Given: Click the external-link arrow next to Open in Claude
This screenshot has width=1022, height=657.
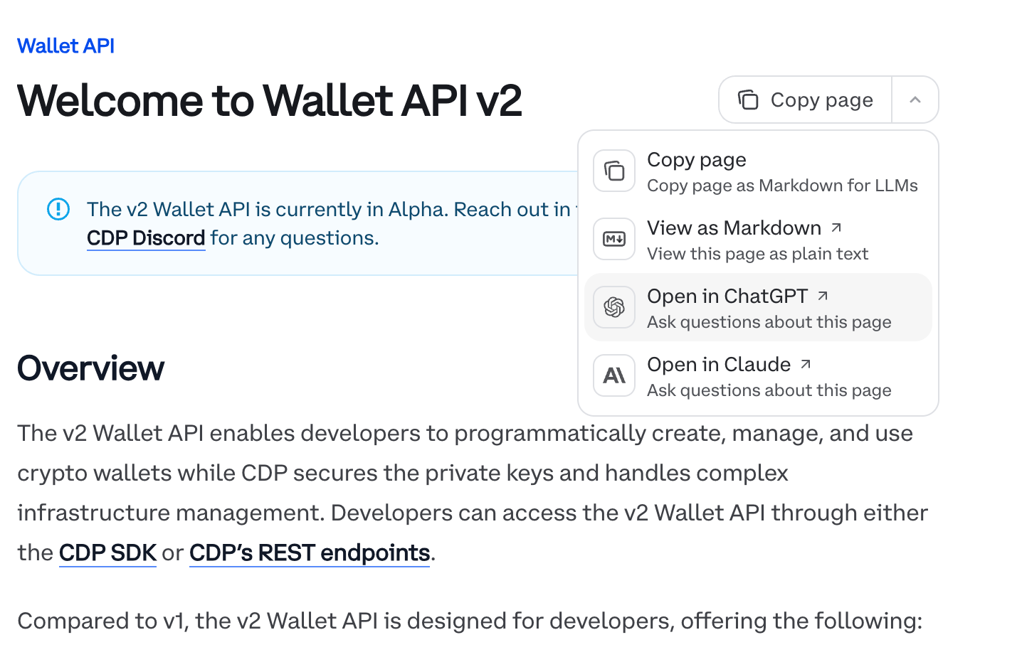Looking at the screenshot, I should coord(806,363).
